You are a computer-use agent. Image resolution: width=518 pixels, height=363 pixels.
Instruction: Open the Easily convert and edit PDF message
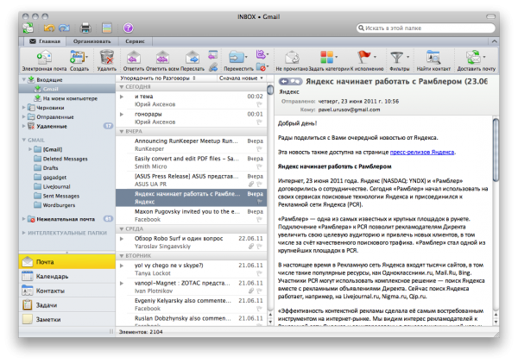(191, 162)
